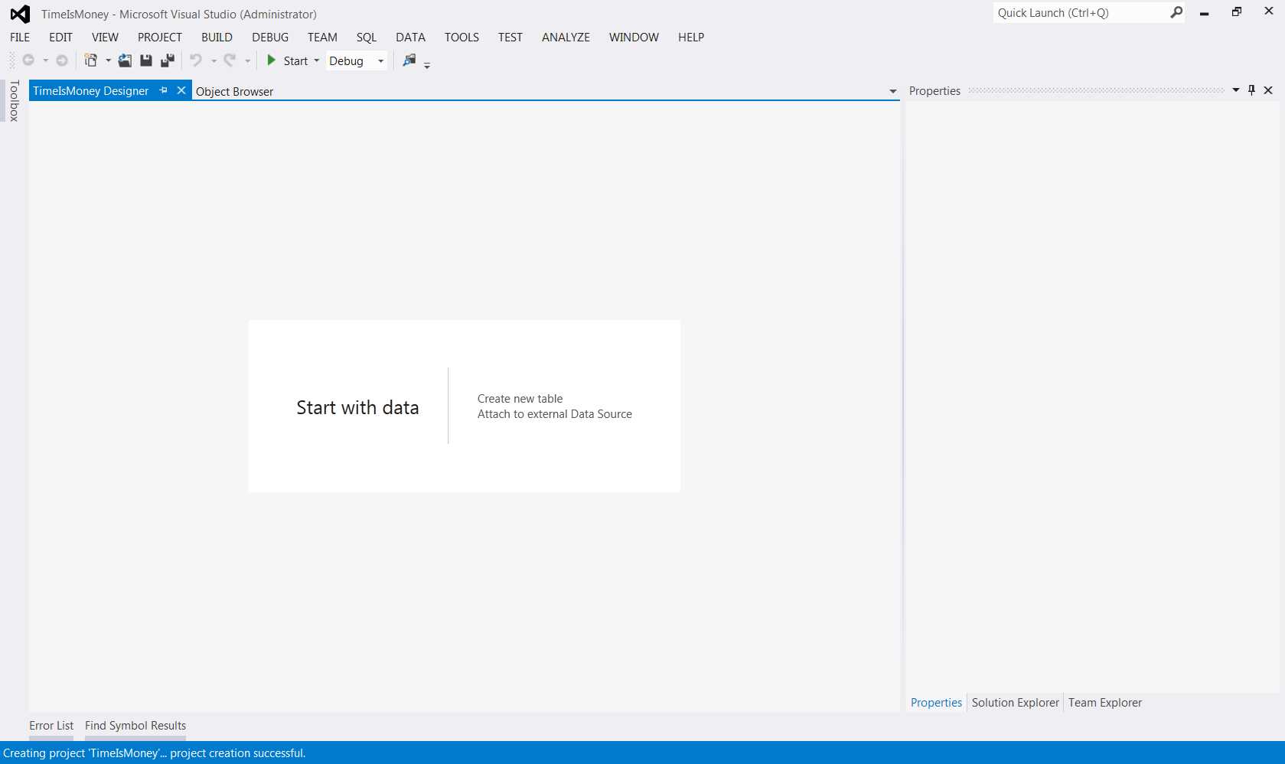Click the New Project toolbar icon
1285x764 pixels.
[91, 60]
